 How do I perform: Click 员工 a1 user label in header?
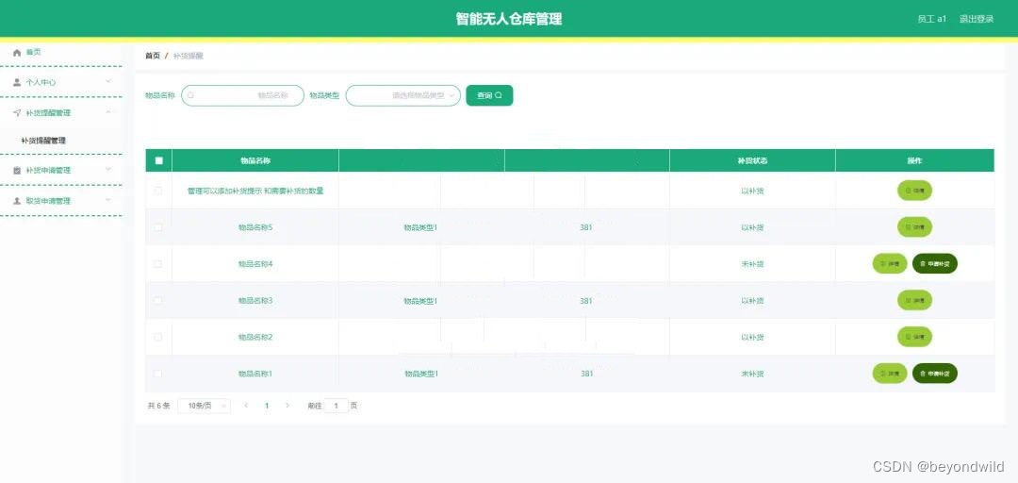tap(931, 19)
